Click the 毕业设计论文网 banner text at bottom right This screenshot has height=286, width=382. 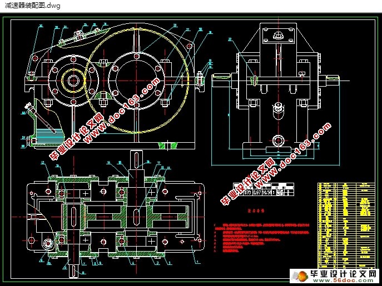click(x=344, y=274)
